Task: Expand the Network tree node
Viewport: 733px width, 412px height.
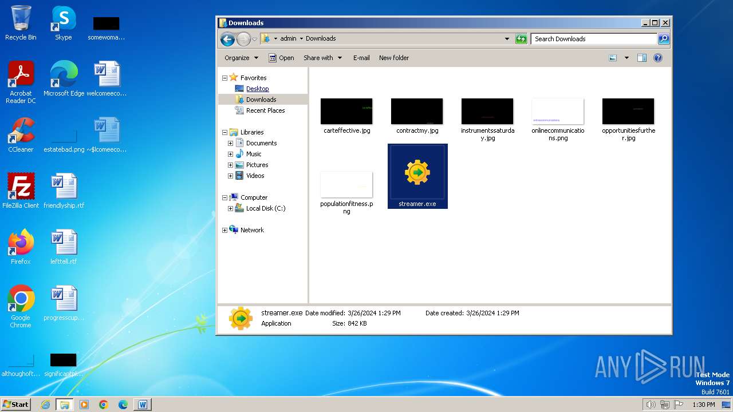Action: coord(224,230)
